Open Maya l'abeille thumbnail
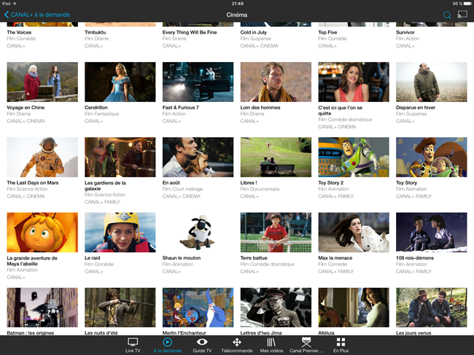The image size is (474, 355). pos(42,233)
